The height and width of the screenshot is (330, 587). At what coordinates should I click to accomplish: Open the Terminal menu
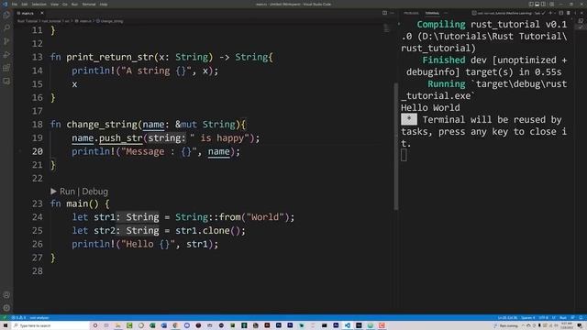pyautogui.click(x=89, y=4)
